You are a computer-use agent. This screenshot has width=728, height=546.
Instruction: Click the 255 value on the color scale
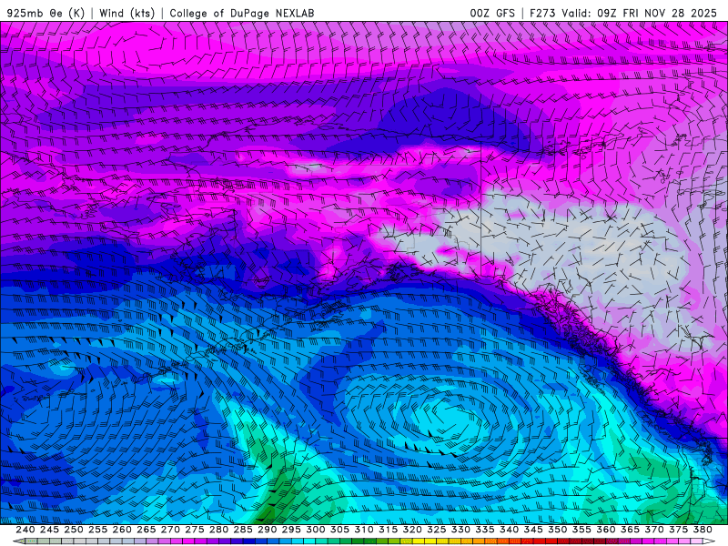[x=97, y=530]
